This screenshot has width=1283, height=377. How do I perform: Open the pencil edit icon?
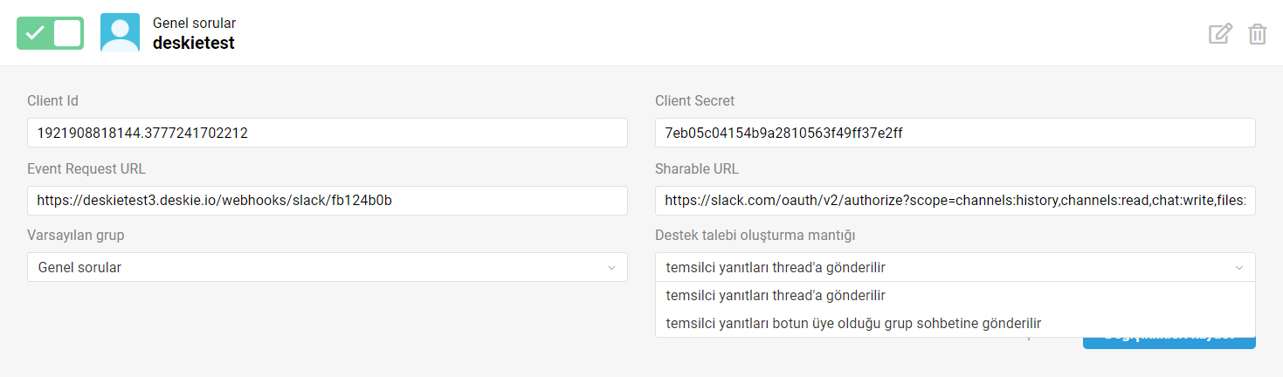[x=1220, y=34]
